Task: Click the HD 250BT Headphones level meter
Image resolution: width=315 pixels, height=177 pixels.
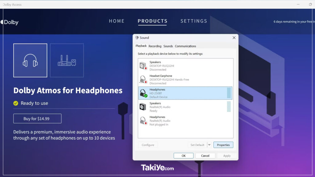Action: click(229, 93)
